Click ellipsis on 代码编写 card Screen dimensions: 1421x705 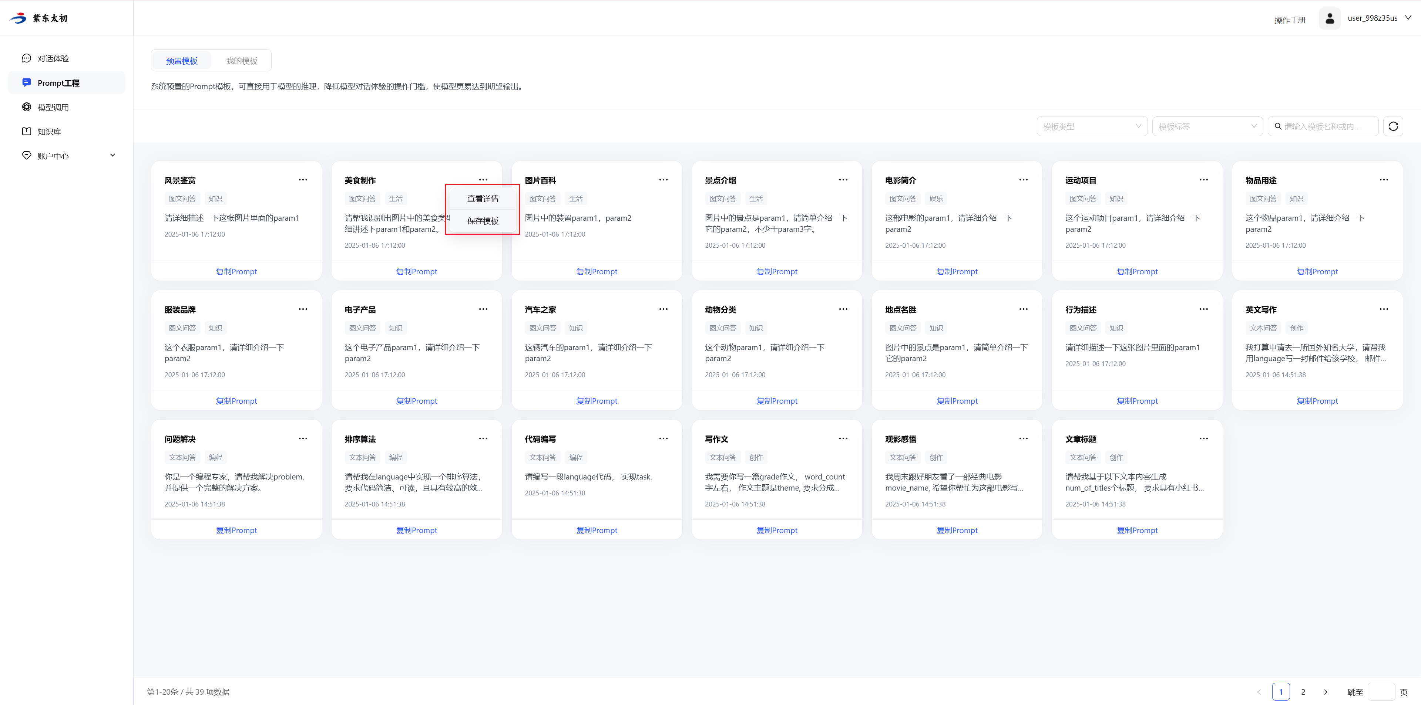click(x=663, y=439)
